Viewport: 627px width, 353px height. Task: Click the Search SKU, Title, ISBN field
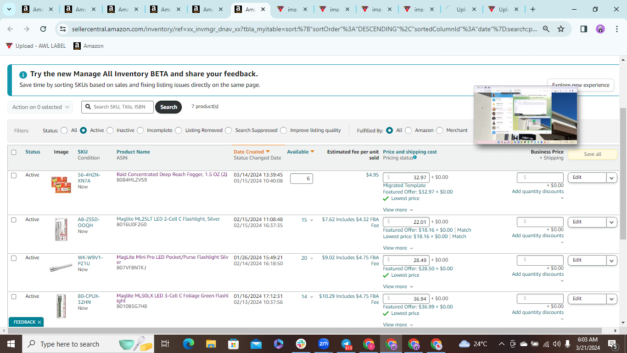[118, 107]
